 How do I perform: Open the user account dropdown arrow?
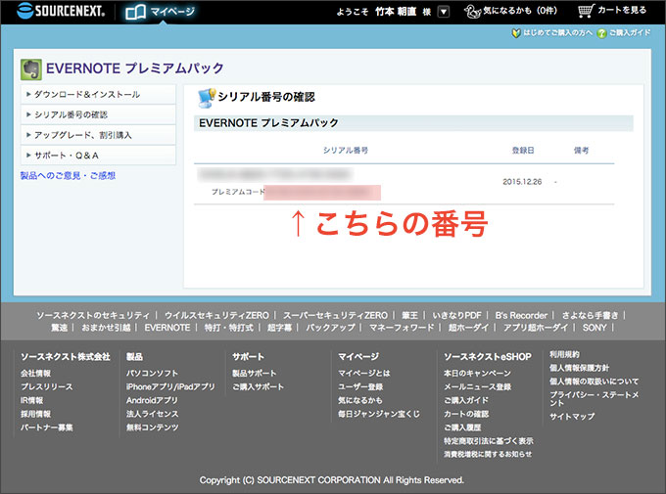[443, 12]
